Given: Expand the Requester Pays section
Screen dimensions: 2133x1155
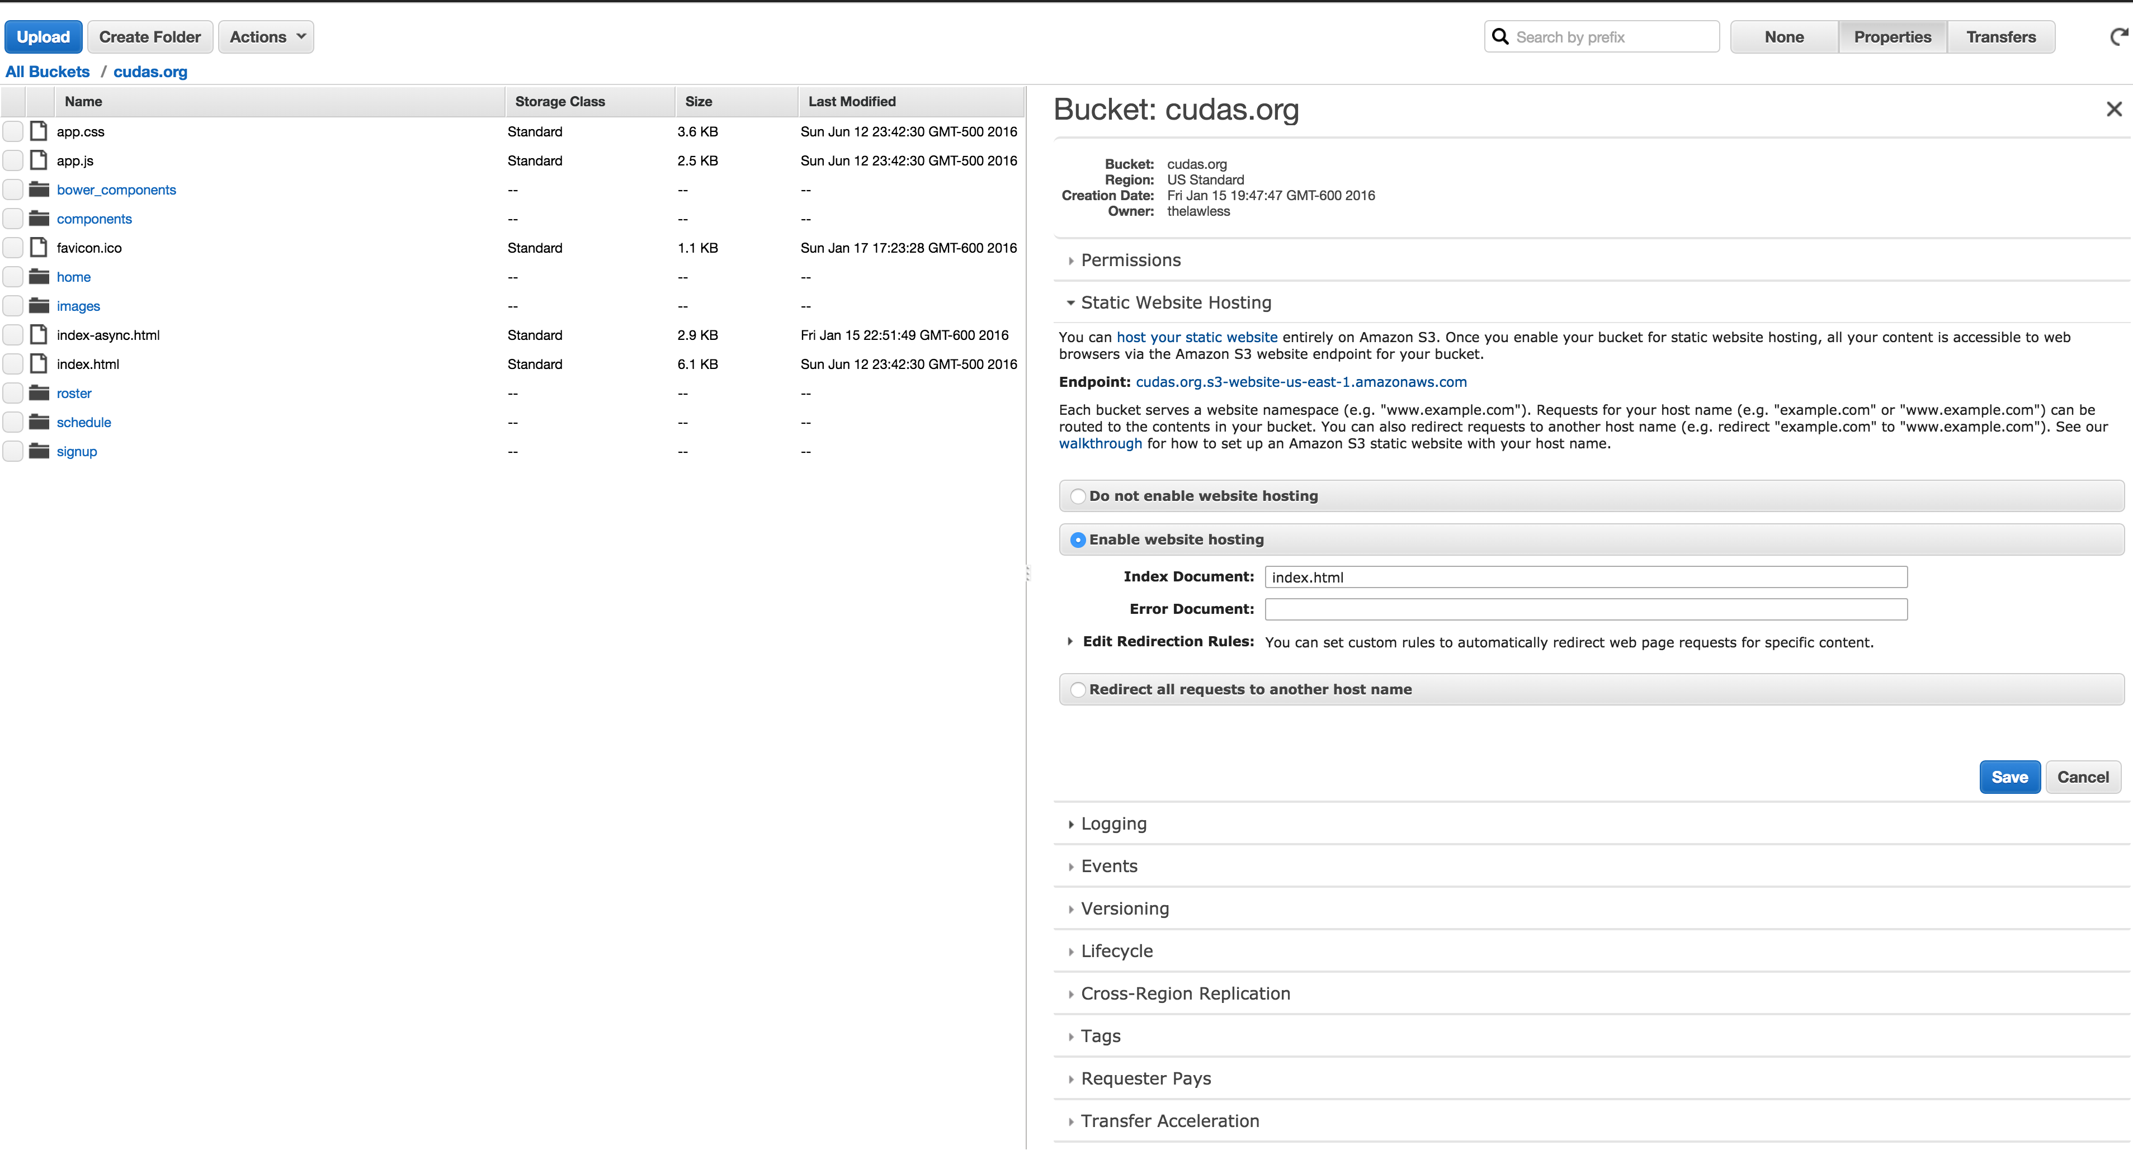Looking at the screenshot, I should tap(1145, 1078).
